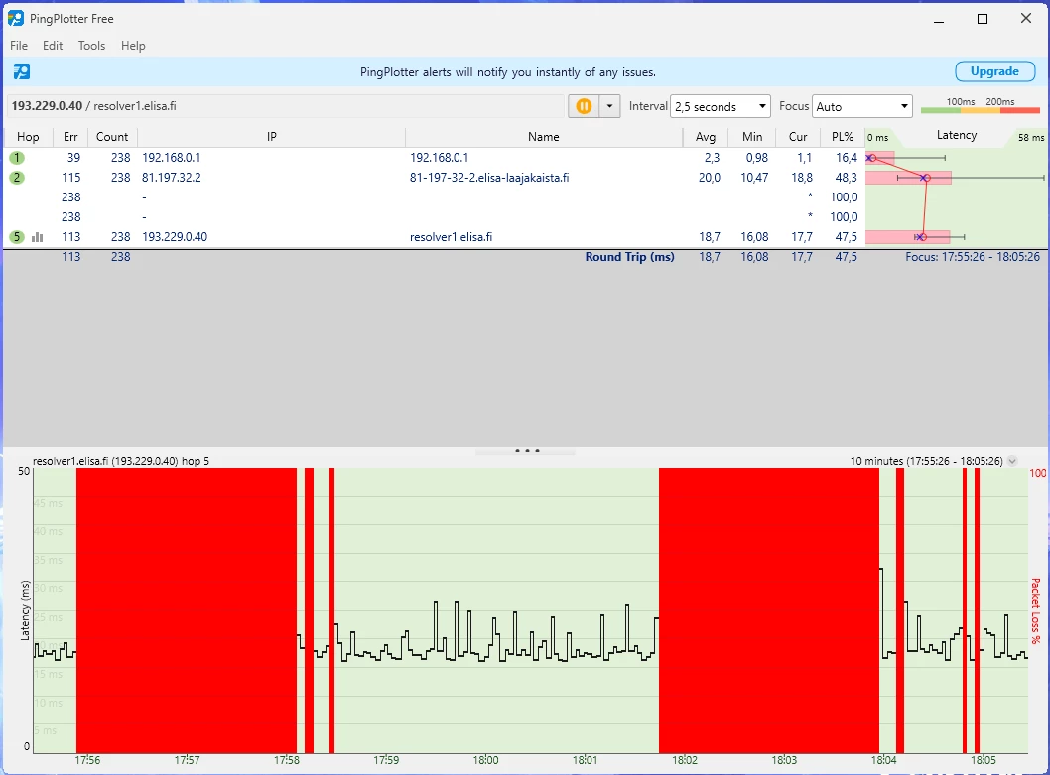Click the timeline title resolver1.elisa.fi hop 5
Image resolution: width=1050 pixels, height=775 pixels.
pyautogui.click(x=120, y=461)
